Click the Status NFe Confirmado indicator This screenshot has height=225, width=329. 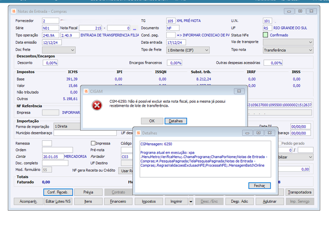tap(265, 35)
